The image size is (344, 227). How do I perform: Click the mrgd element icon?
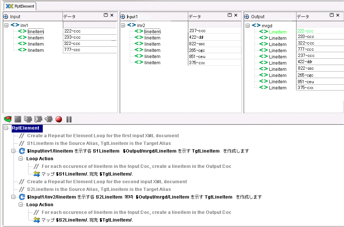pos(256,26)
